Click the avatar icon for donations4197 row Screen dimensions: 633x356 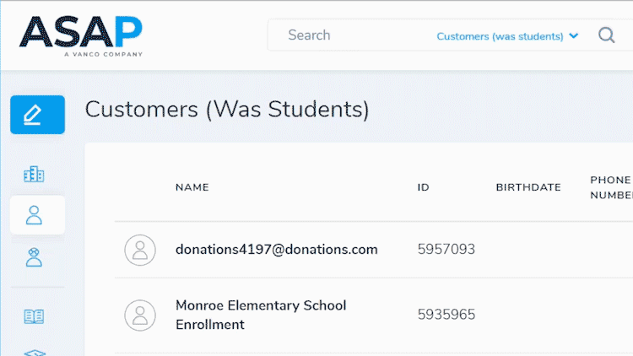(140, 250)
